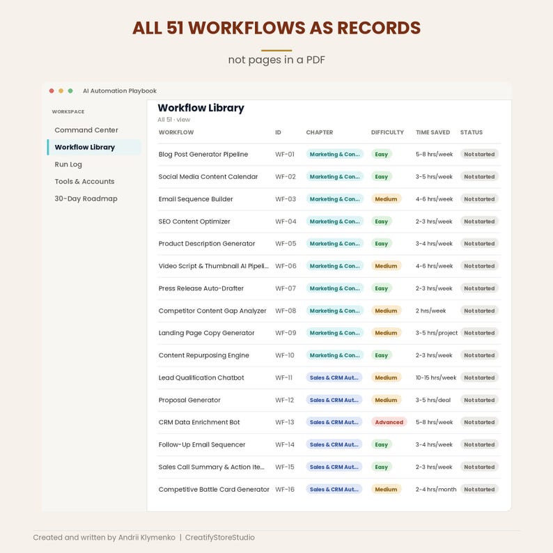Open Press Release Auto-Drafter record
Image resolution: width=553 pixels, height=553 pixels.
tap(201, 288)
